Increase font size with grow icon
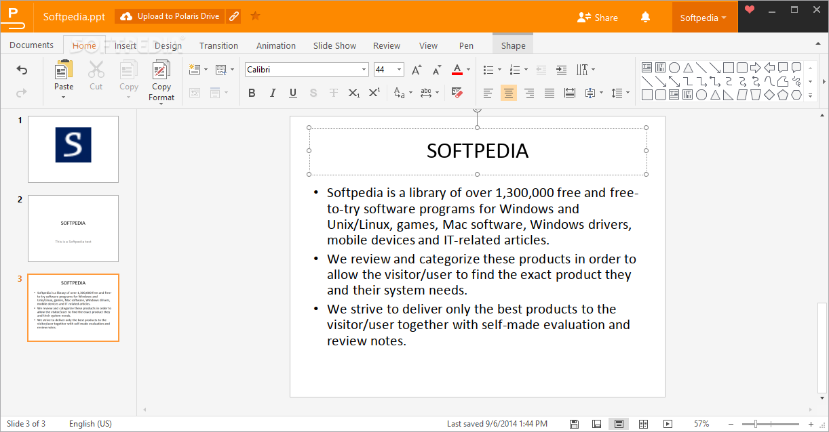 point(417,70)
